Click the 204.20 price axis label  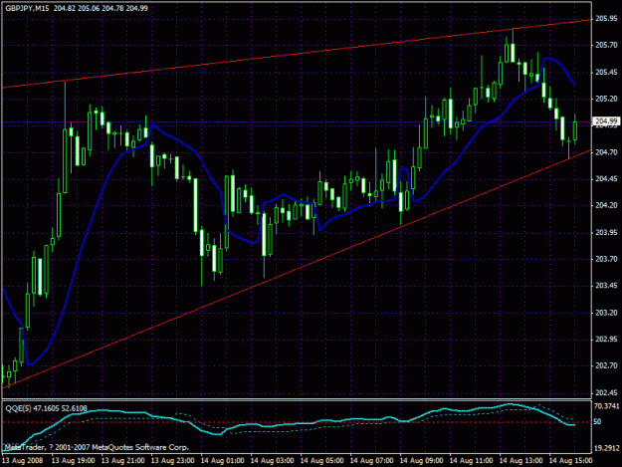point(606,205)
